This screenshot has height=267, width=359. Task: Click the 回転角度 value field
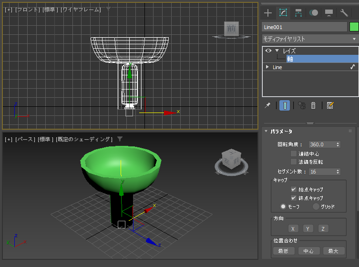point(322,144)
